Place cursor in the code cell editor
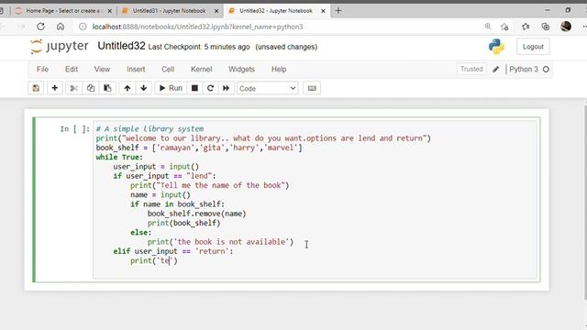Screen dimensions: 587x330 pyautogui.click(x=315, y=200)
